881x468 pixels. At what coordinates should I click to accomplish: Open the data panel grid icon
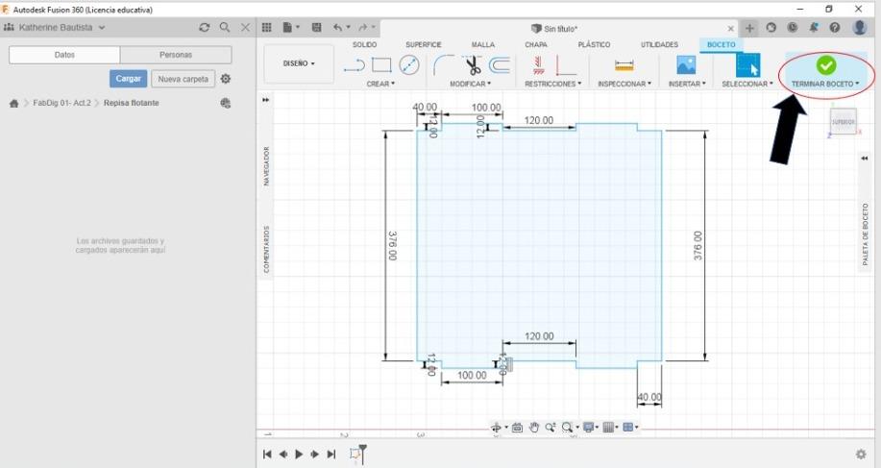pos(267,27)
